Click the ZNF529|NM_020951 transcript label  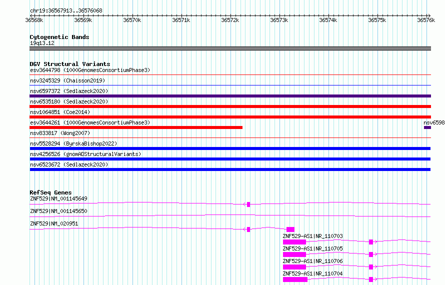[x=54, y=223]
